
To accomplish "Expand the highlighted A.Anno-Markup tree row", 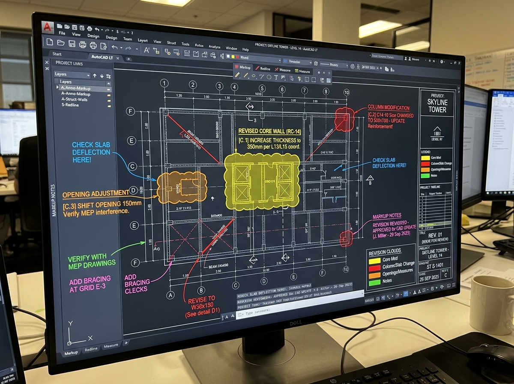I will pyautogui.click(x=57, y=87).
